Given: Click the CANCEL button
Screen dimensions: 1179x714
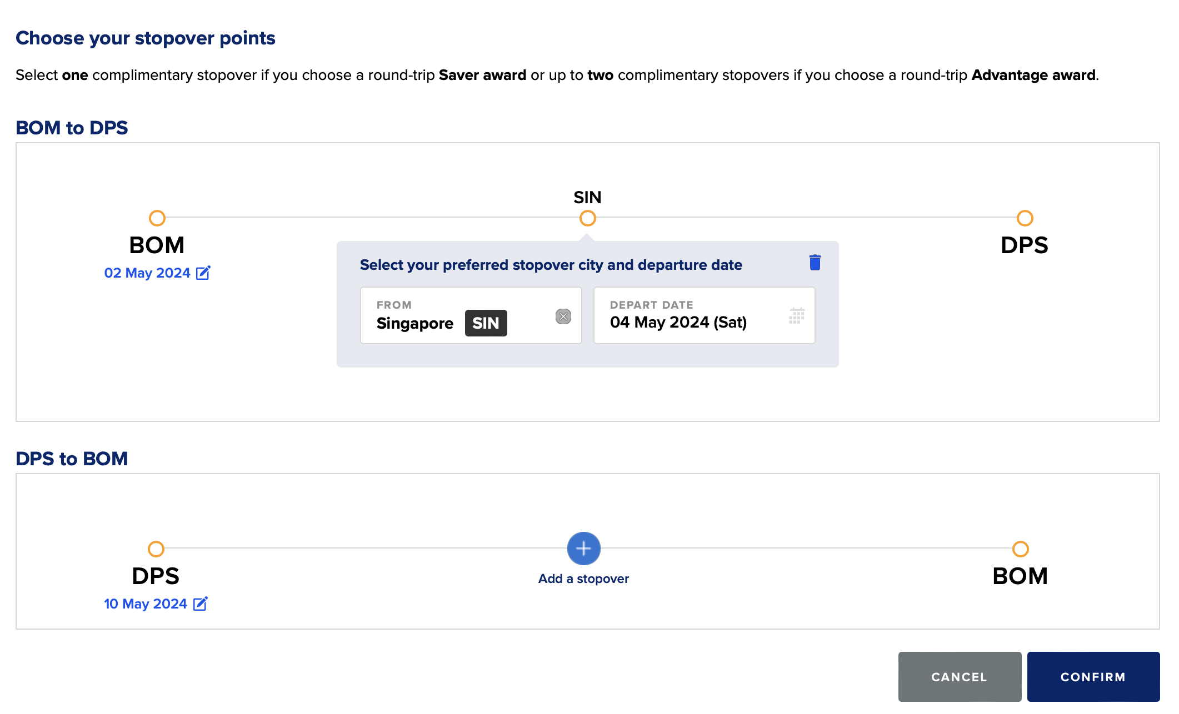Looking at the screenshot, I should click(x=958, y=677).
